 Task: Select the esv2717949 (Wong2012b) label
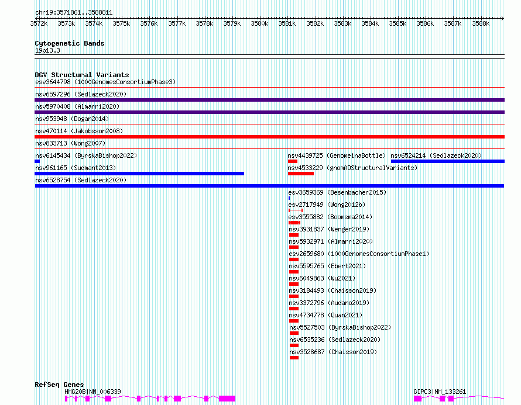coord(327,205)
